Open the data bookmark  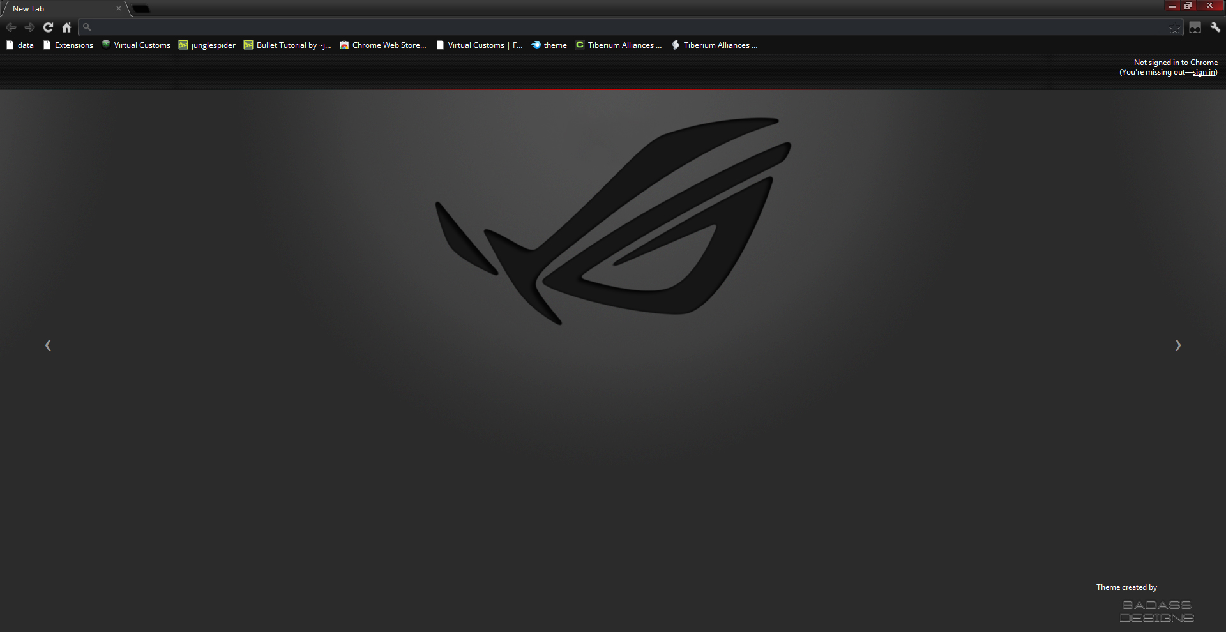(x=20, y=45)
